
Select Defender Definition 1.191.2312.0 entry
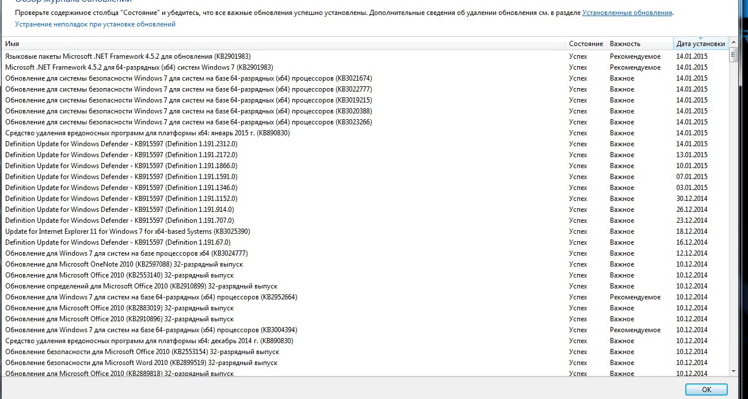(121, 144)
